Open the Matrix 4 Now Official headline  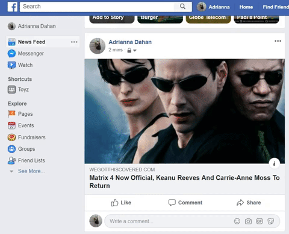(184, 182)
